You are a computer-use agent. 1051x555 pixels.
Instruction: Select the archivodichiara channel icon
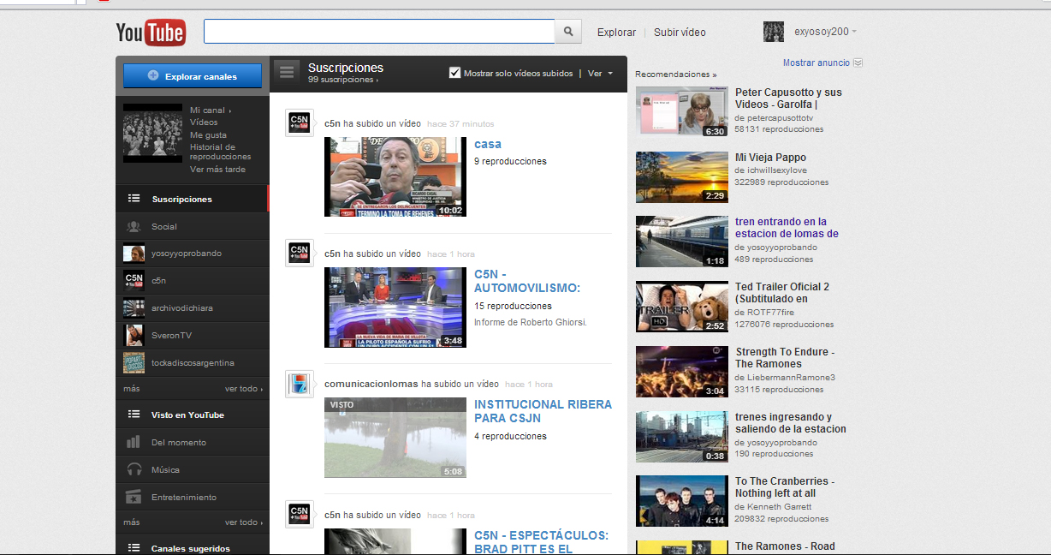click(134, 308)
